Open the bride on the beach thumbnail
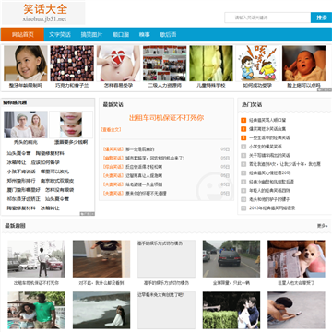Viewport: 332px width, 332px height. click(101, 310)
